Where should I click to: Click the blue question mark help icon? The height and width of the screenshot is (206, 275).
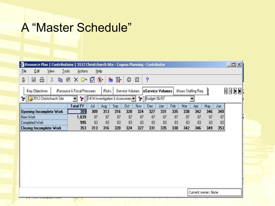click(x=147, y=80)
